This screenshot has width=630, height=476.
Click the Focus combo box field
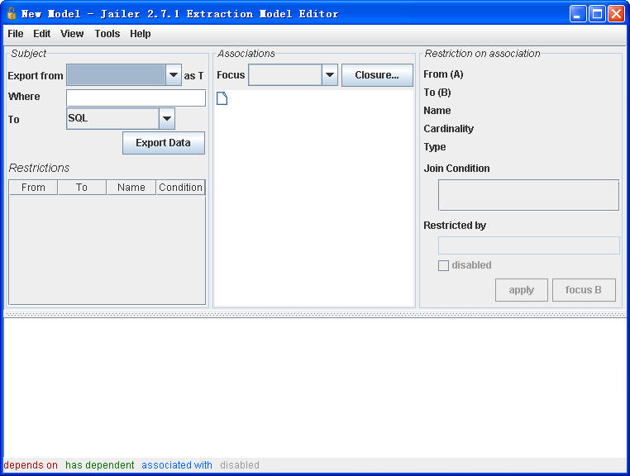click(x=285, y=74)
